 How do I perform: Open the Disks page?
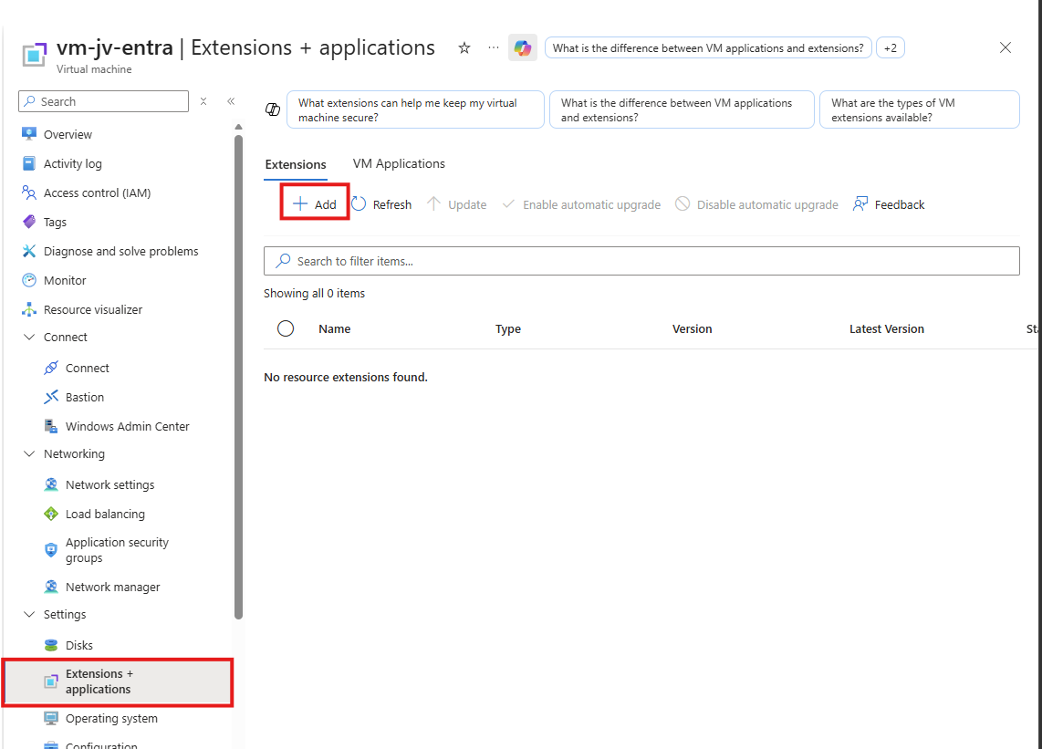[x=79, y=646]
